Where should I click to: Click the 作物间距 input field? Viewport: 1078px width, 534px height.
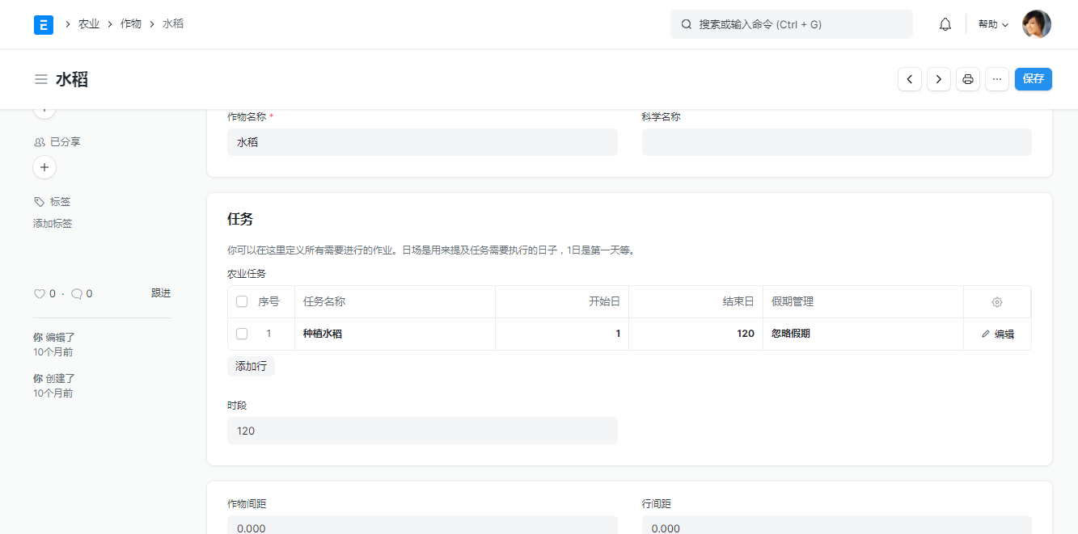click(422, 525)
